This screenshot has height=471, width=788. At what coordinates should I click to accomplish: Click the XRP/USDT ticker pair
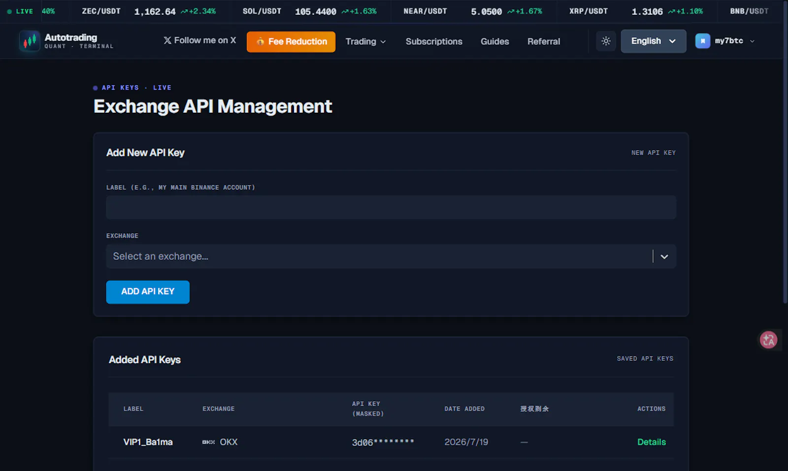point(589,11)
